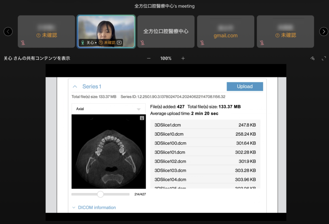Viewport: 329px width, 224px height.
Task: Open the Axial view dropdown
Action: pos(106,109)
